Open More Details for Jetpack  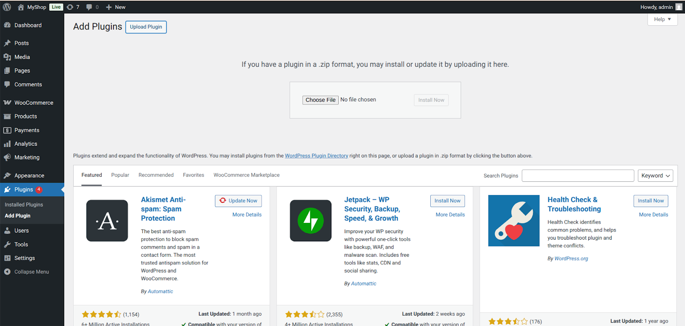(x=450, y=215)
